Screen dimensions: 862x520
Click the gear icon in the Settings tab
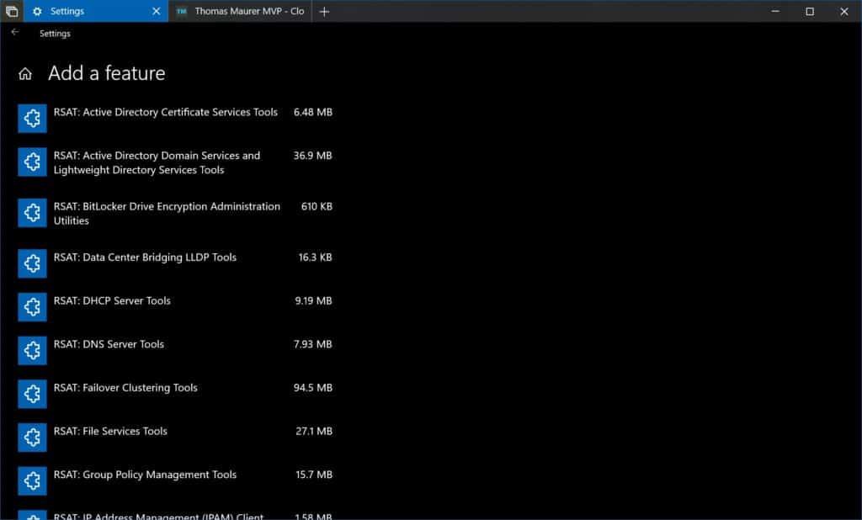(37, 11)
